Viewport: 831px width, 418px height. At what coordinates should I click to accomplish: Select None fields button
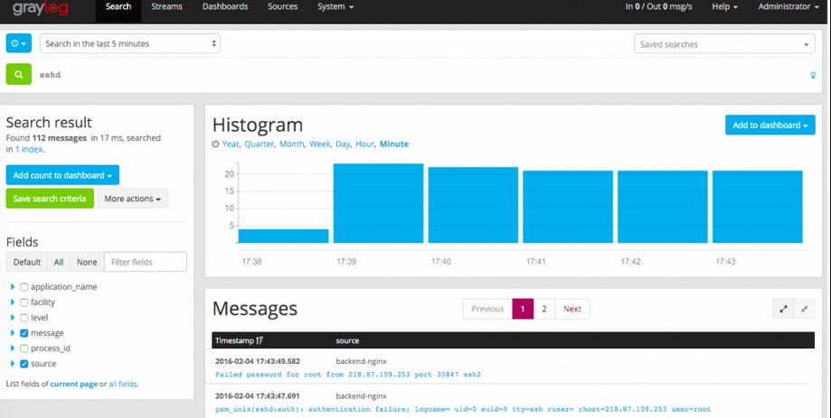(x=87, y=262)
